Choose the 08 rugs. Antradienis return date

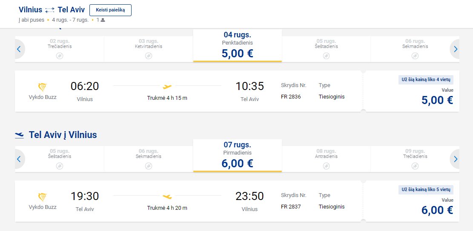point(326,159)
